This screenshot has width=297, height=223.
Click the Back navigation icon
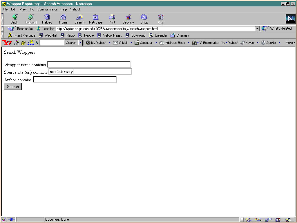(14, 19)
